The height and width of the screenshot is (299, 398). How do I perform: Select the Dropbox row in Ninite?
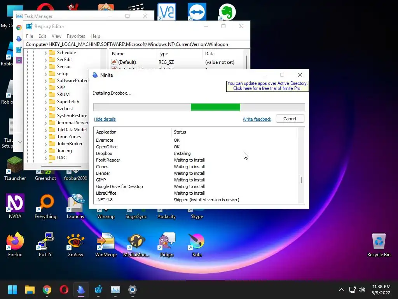(195, 153)
